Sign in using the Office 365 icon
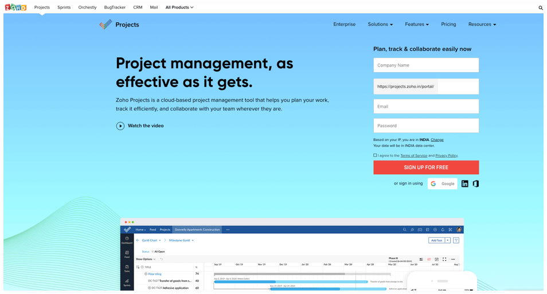This screenshot has height=294, width=547. 476,184
